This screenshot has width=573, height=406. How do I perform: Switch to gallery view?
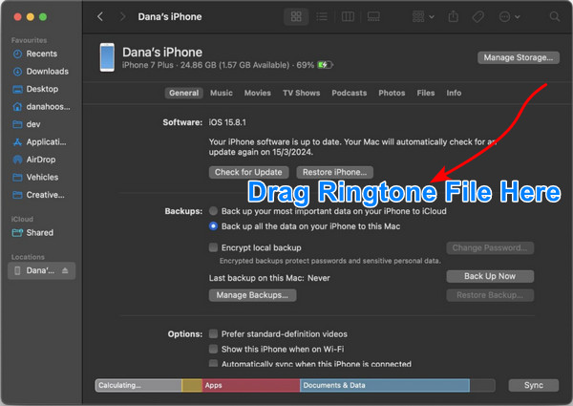[x=371, y=17]
